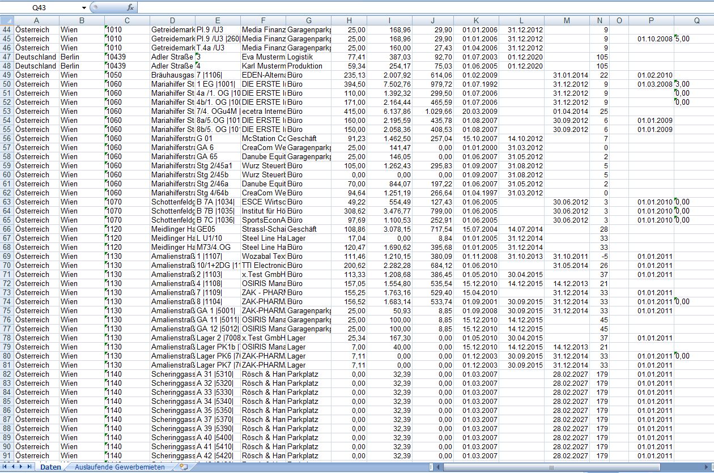Click the previous sheet navigation arrow
Image resolution: width=714 pixels, height=473 pixels.
point(13,467)
